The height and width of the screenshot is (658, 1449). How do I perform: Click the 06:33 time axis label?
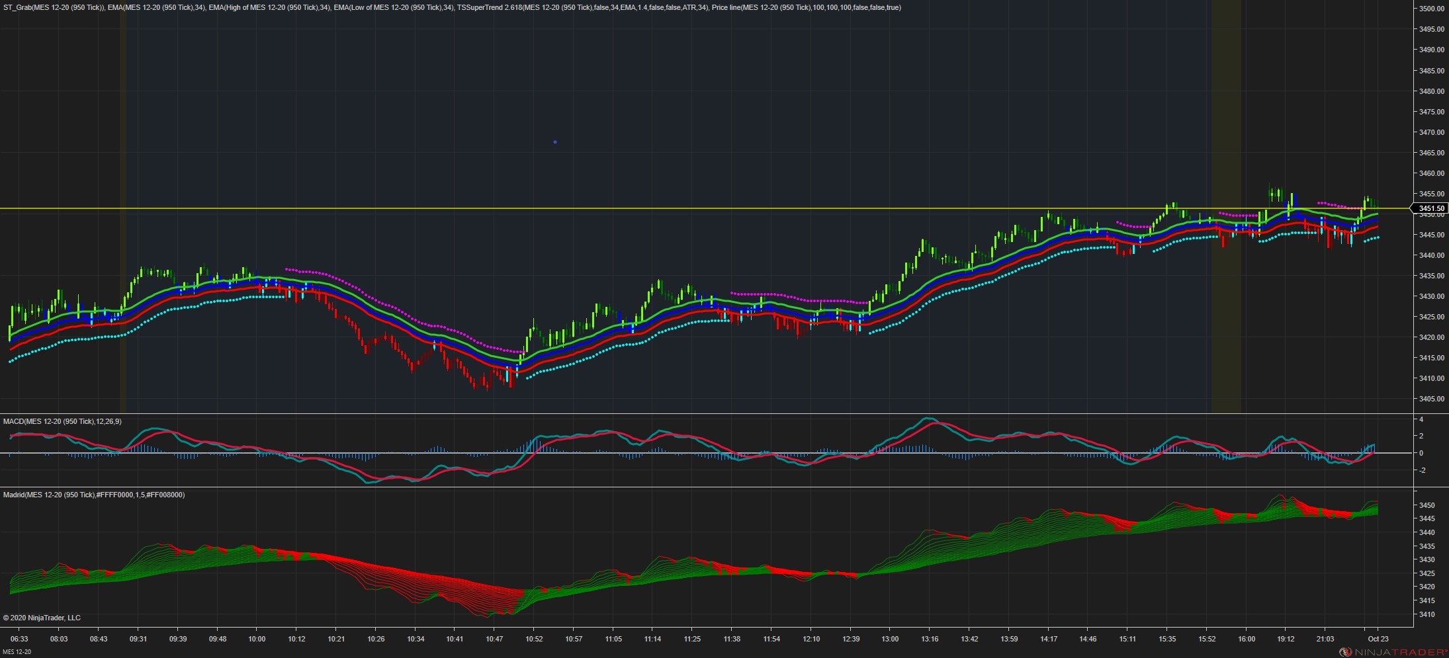pos(19,639)
